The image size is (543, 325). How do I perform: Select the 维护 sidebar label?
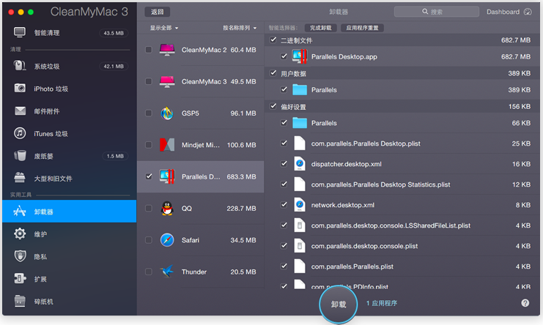(x=40, y=234)
